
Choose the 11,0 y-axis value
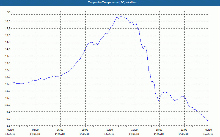pos(8,91)
